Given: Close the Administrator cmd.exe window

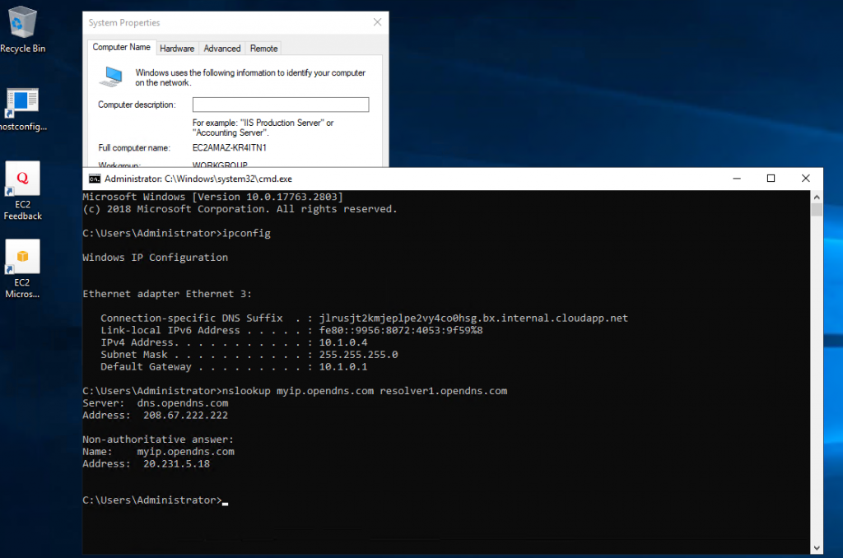Looking at the screenshot, I should click(x=806, y=179).
